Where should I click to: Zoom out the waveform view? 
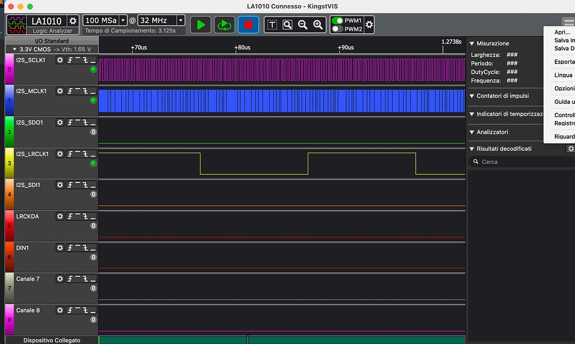(303, 25)
